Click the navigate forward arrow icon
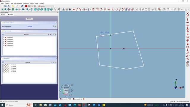The height and width of the screenshot is (107, 190). (20, 10)
